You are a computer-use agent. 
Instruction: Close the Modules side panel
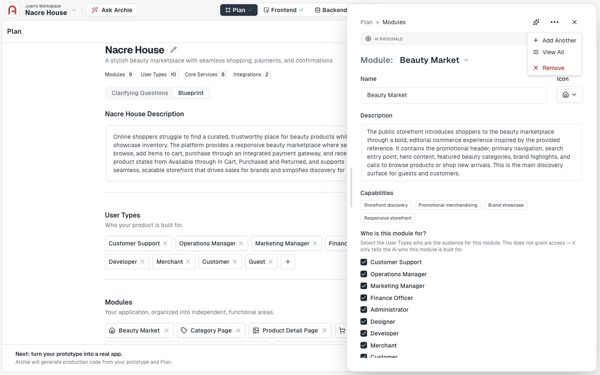click(x=575, y=22)
